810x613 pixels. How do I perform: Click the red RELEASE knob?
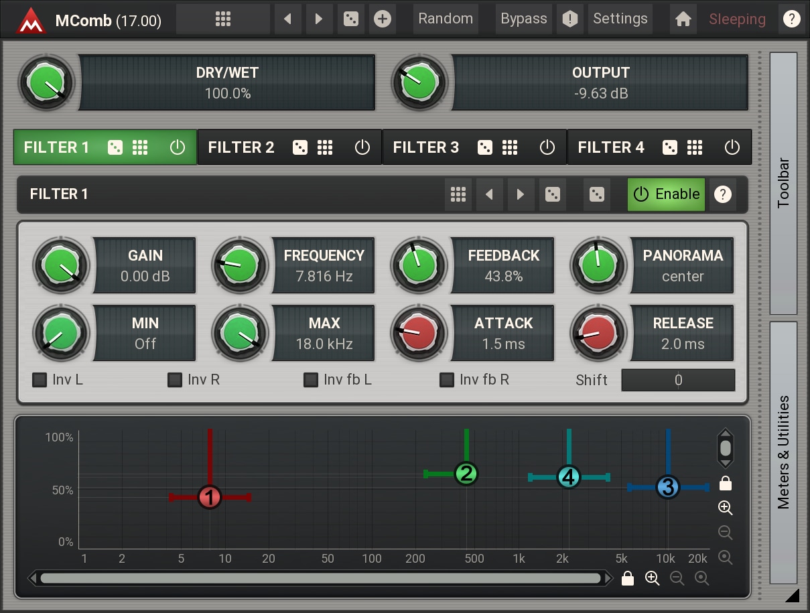coord(598,333)
